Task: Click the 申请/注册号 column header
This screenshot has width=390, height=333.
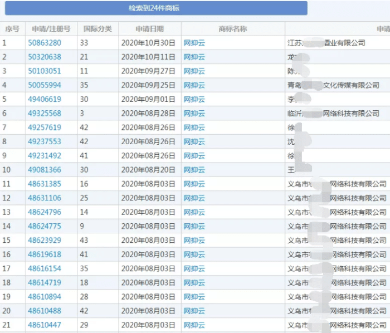Action: pos(51,29)
